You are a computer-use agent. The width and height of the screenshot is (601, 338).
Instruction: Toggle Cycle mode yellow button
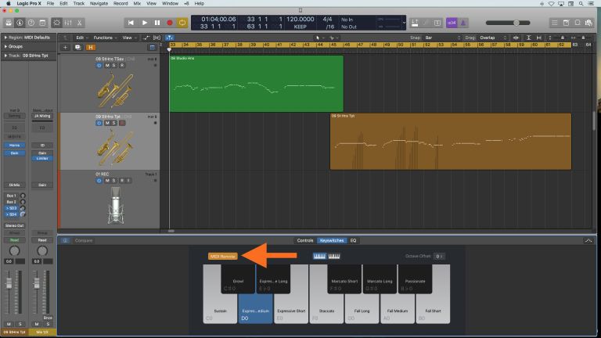coord(182,23)
